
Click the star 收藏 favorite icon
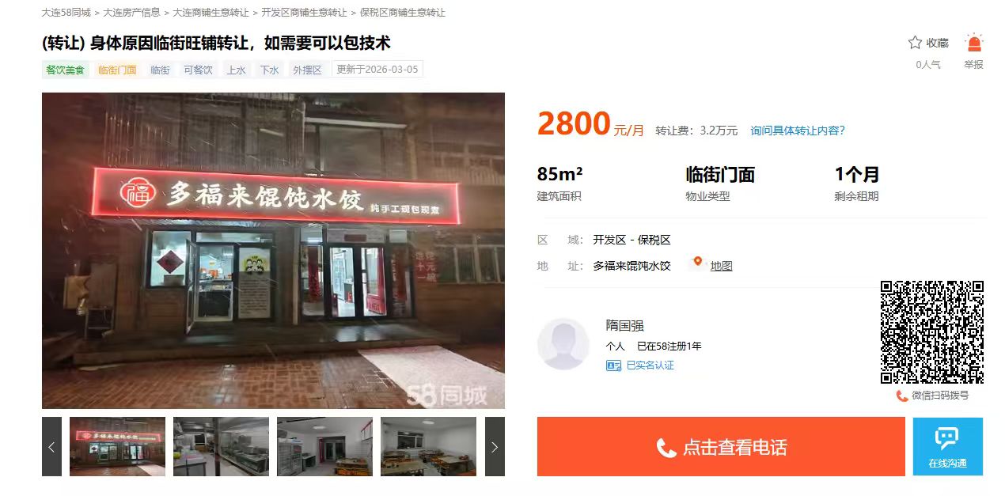pyautogui.click(x=915, y=43)
